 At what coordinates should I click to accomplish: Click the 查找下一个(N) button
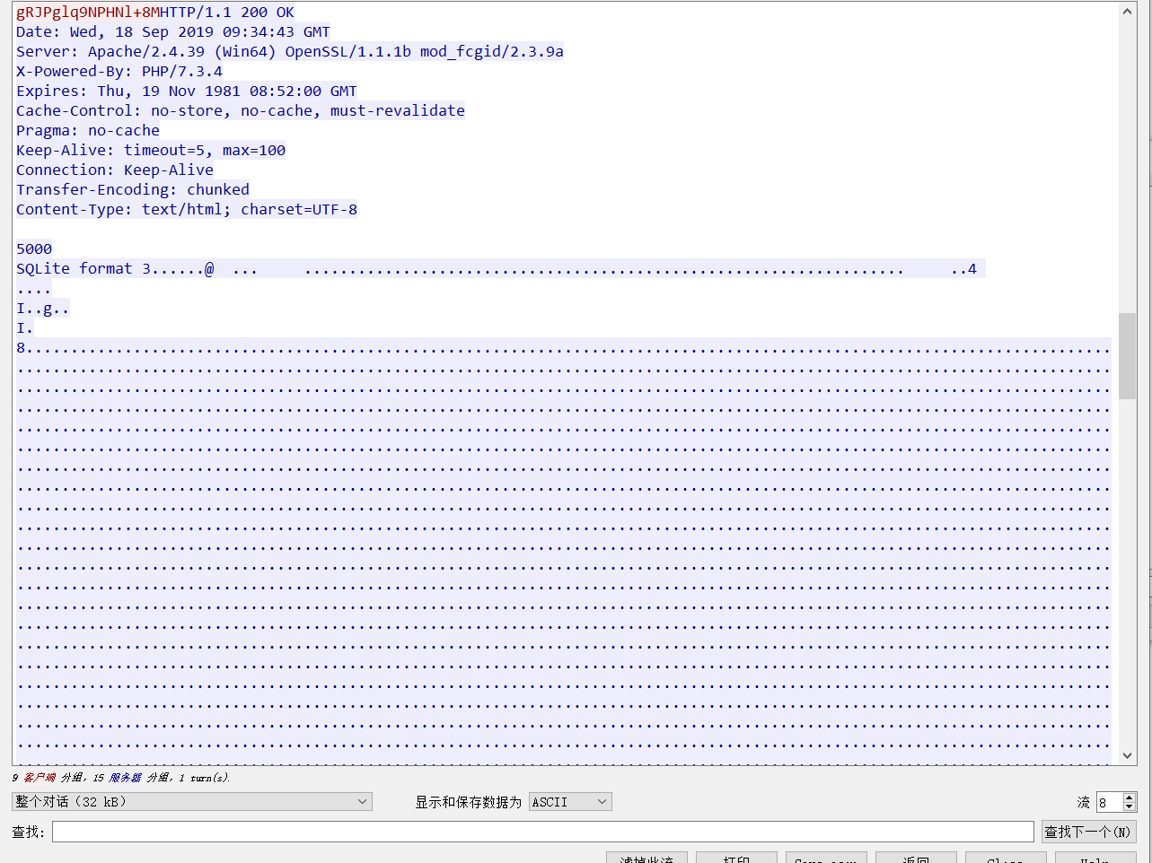1088,832
